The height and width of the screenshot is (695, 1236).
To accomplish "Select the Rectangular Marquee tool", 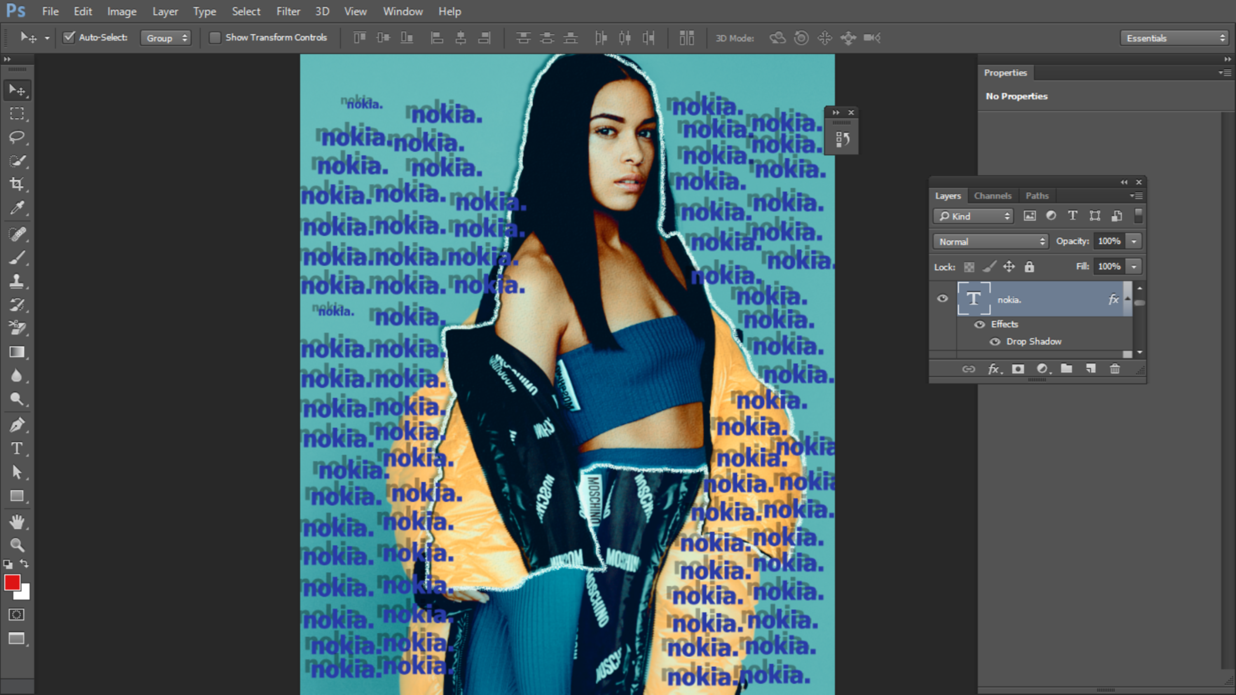I will coord(17,114).
